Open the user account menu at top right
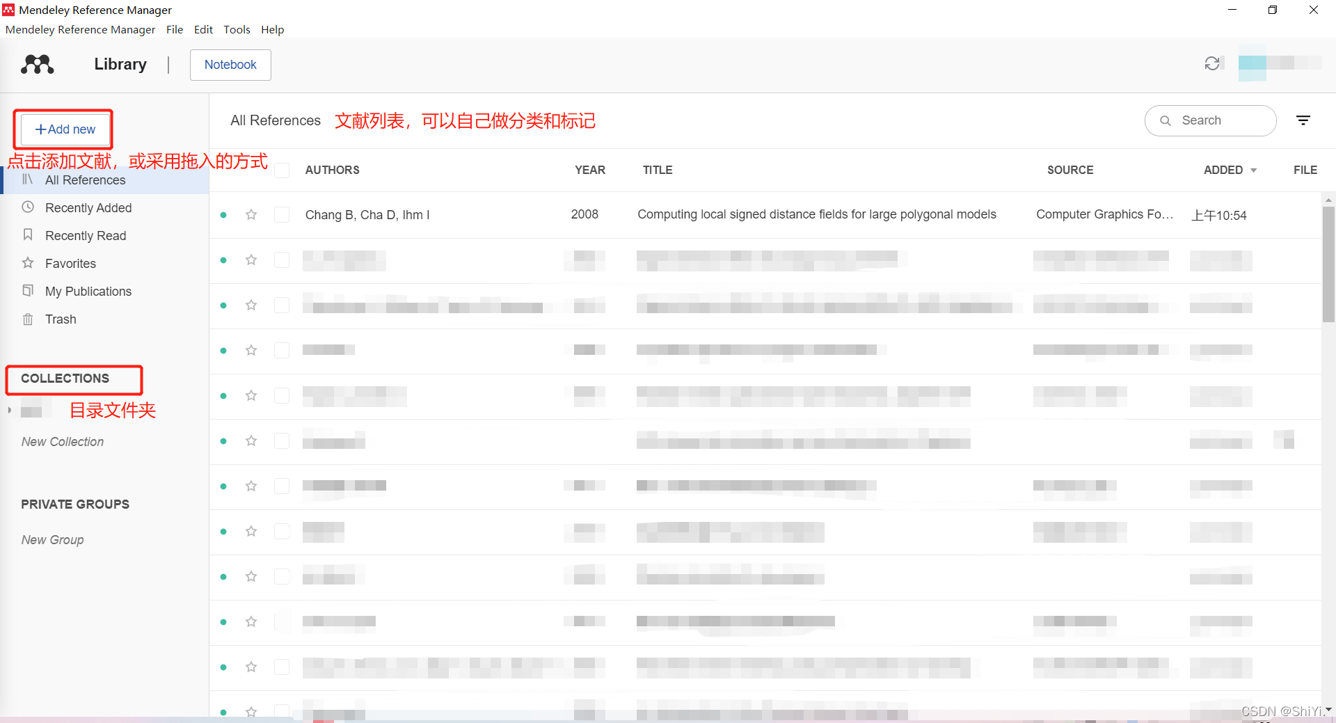Image resolution: width=1336 pixels, height=723 pixels. pyautogui.click(x=1280, y=63)
